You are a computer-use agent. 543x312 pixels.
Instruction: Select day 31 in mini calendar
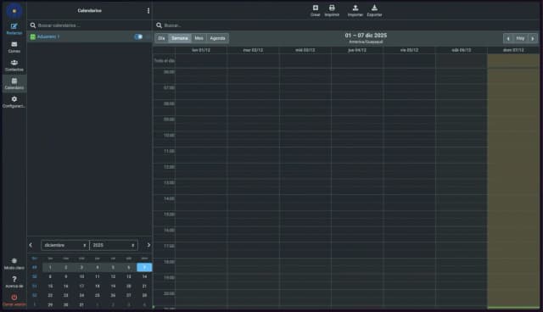pos(81,304)
